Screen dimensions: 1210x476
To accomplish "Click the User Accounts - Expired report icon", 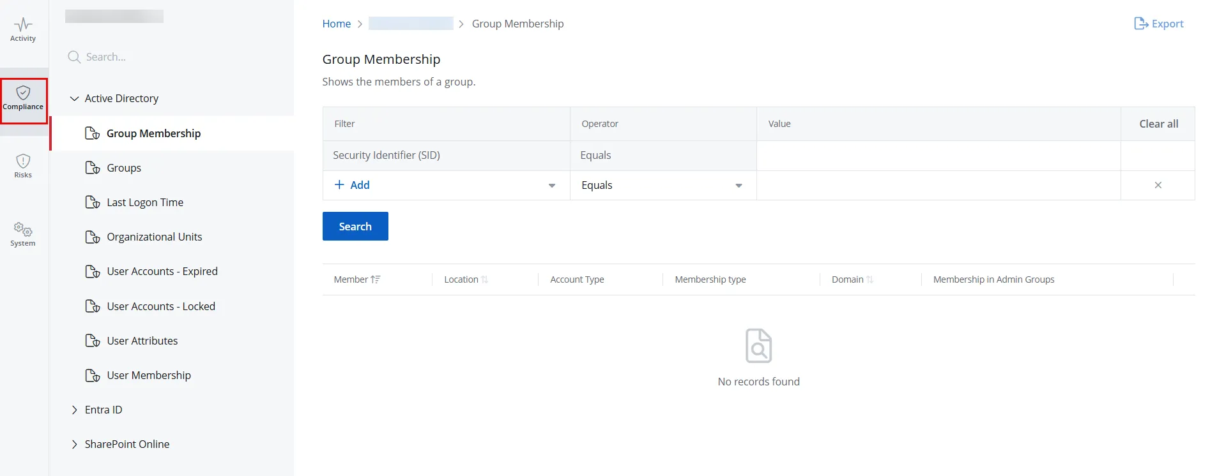I will (93, 271).
